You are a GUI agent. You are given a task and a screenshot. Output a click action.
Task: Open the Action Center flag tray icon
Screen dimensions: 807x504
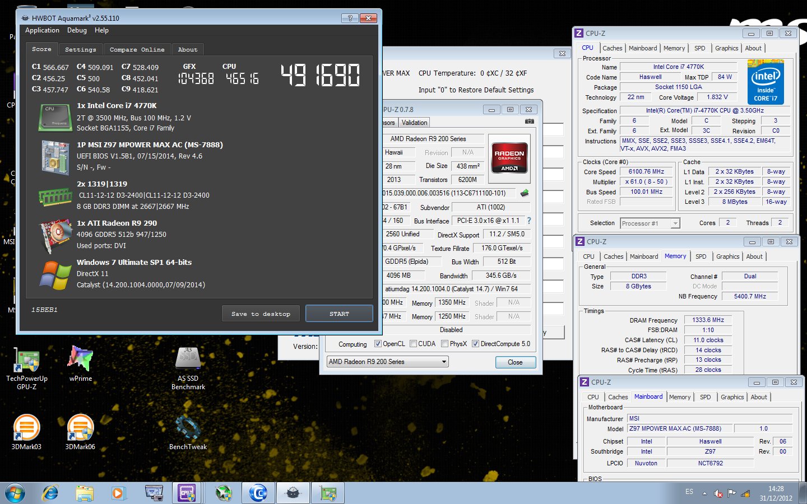731,493
